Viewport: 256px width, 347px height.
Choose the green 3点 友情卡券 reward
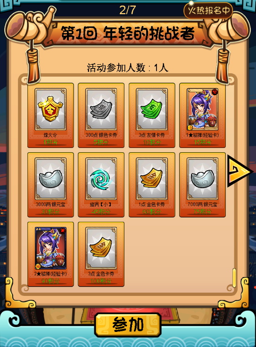(x=152, y=115)
